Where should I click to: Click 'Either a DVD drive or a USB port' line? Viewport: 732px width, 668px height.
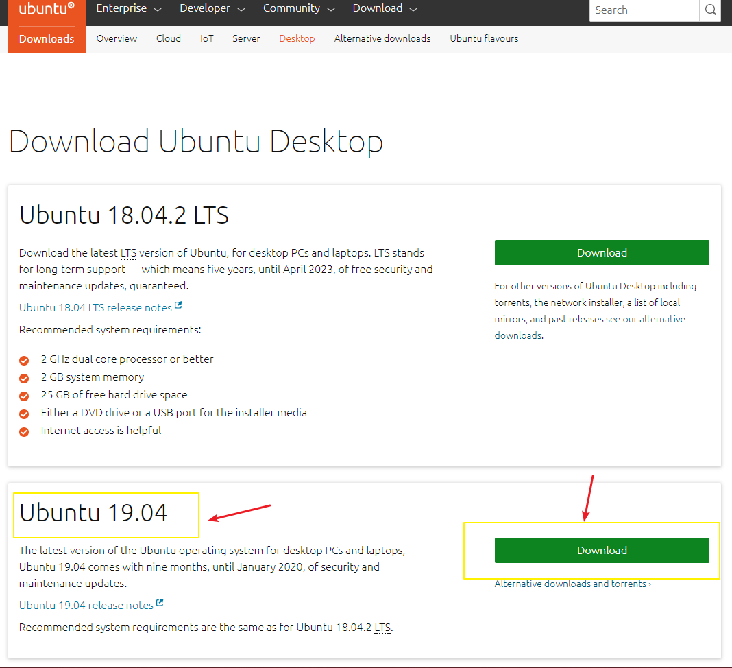[173, 412]
